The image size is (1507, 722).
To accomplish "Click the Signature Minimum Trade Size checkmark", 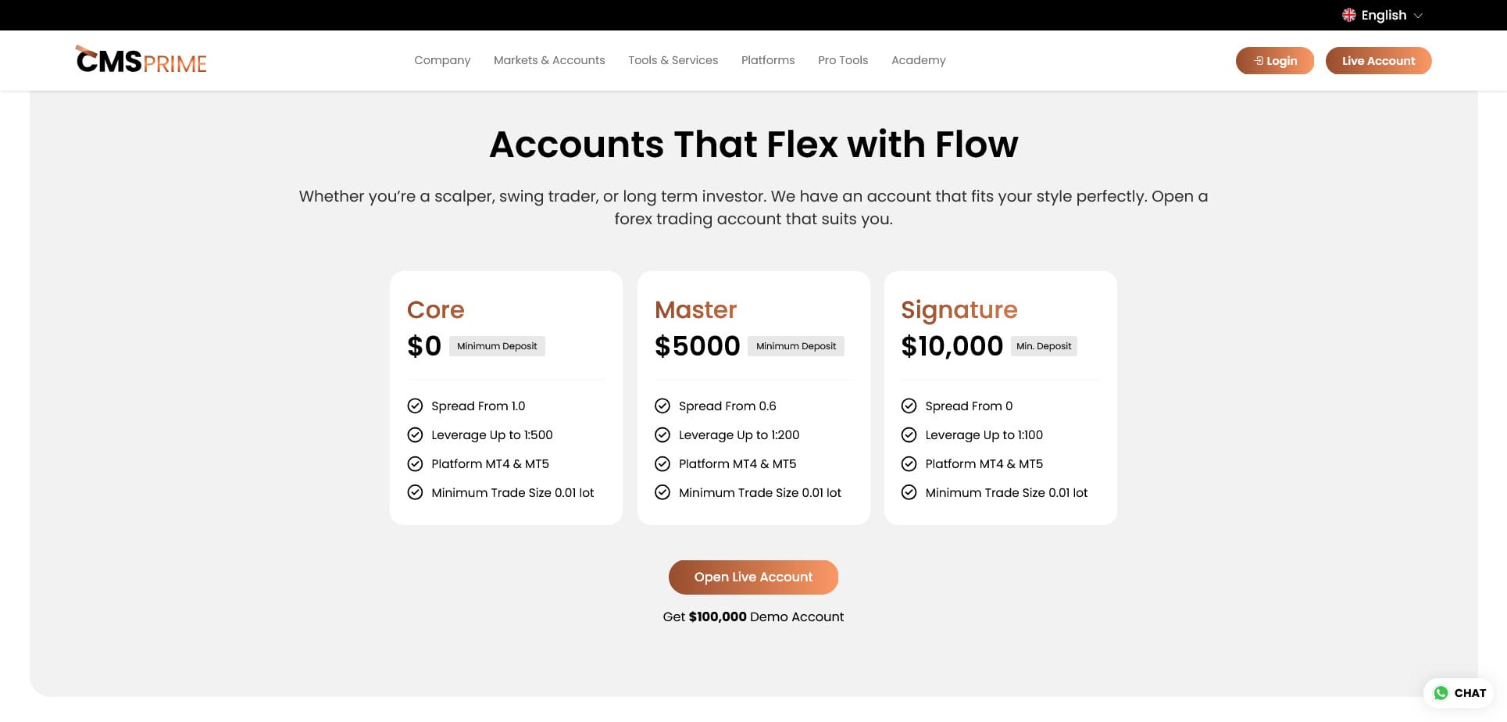I will [x=909, y=492].
